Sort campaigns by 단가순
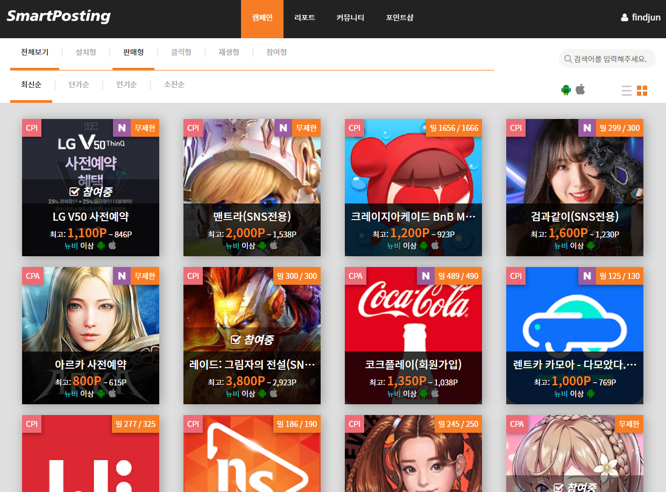Image resolution: width=666 pixels, height=492 pixels. click(x=79, y=85)
